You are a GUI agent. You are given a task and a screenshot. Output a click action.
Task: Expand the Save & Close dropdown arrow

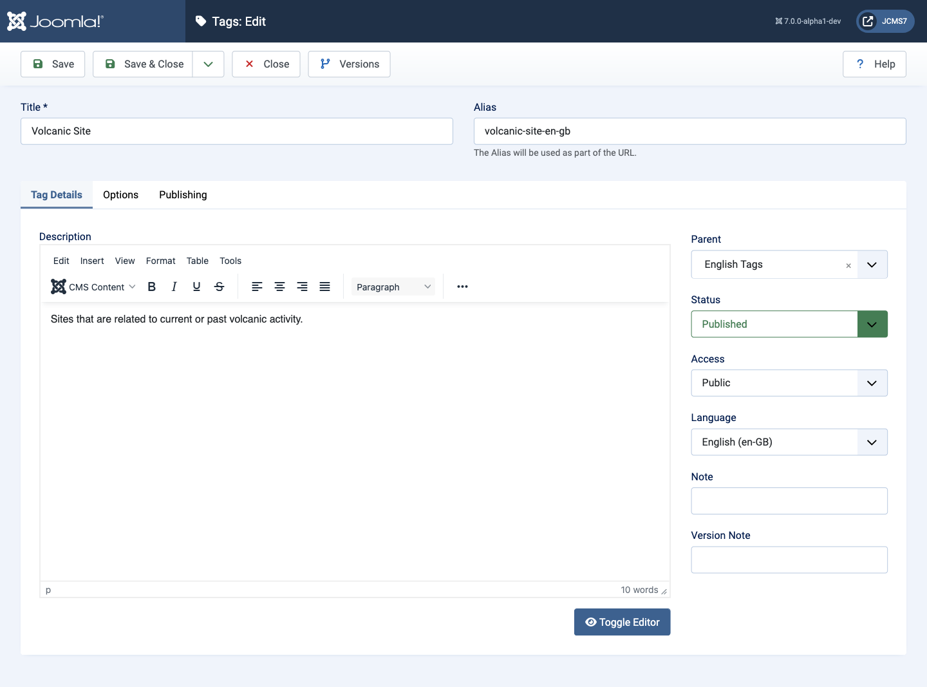click(208, 64)
